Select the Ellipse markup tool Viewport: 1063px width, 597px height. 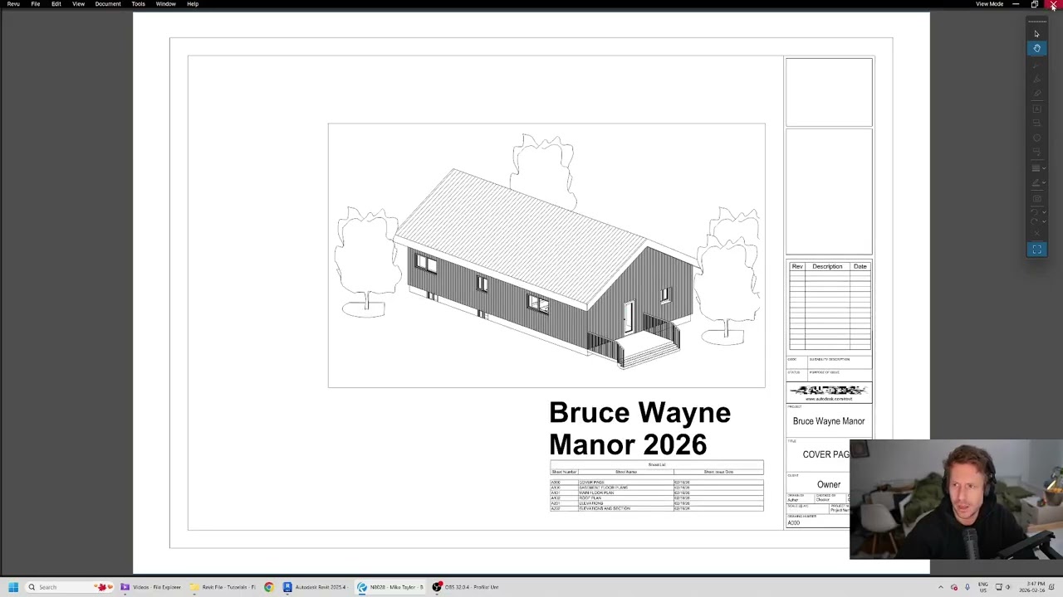pyautogui.click(x=1036, y=138)
